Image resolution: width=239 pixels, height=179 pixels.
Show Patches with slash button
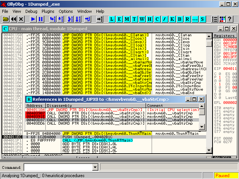[x=165, y=19]
